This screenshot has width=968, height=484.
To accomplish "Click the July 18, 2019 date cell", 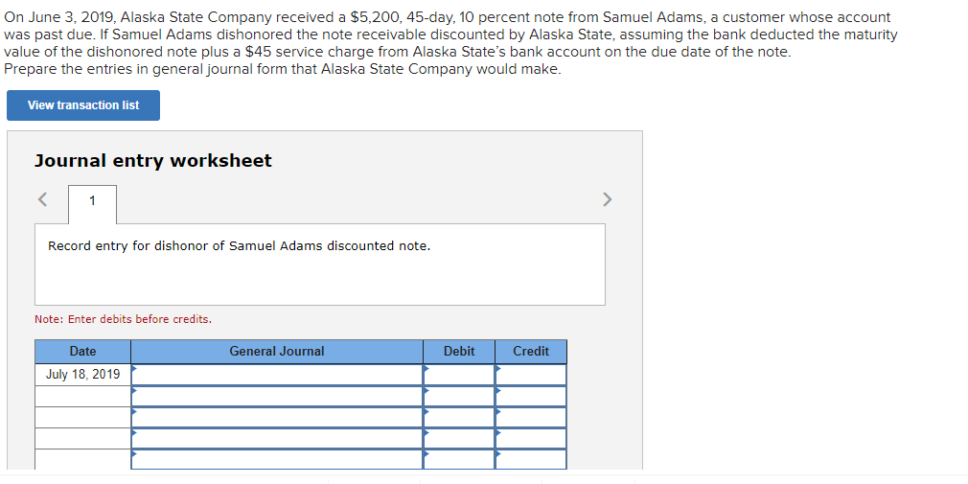I will [83, 375].
